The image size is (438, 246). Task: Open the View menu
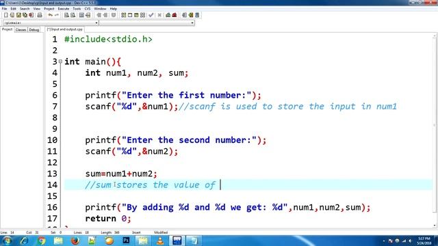coord(36,9)
